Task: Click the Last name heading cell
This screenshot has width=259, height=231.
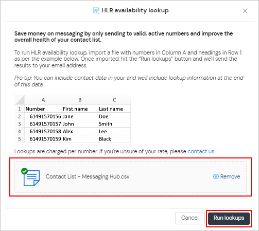Action: (114, 109)
